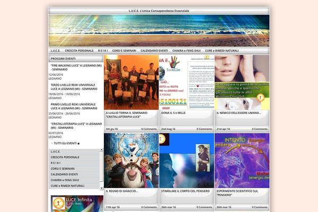View TUTTI GLI EVENTI link
Viewport: 318px width, 212px height.
[65, 143]
